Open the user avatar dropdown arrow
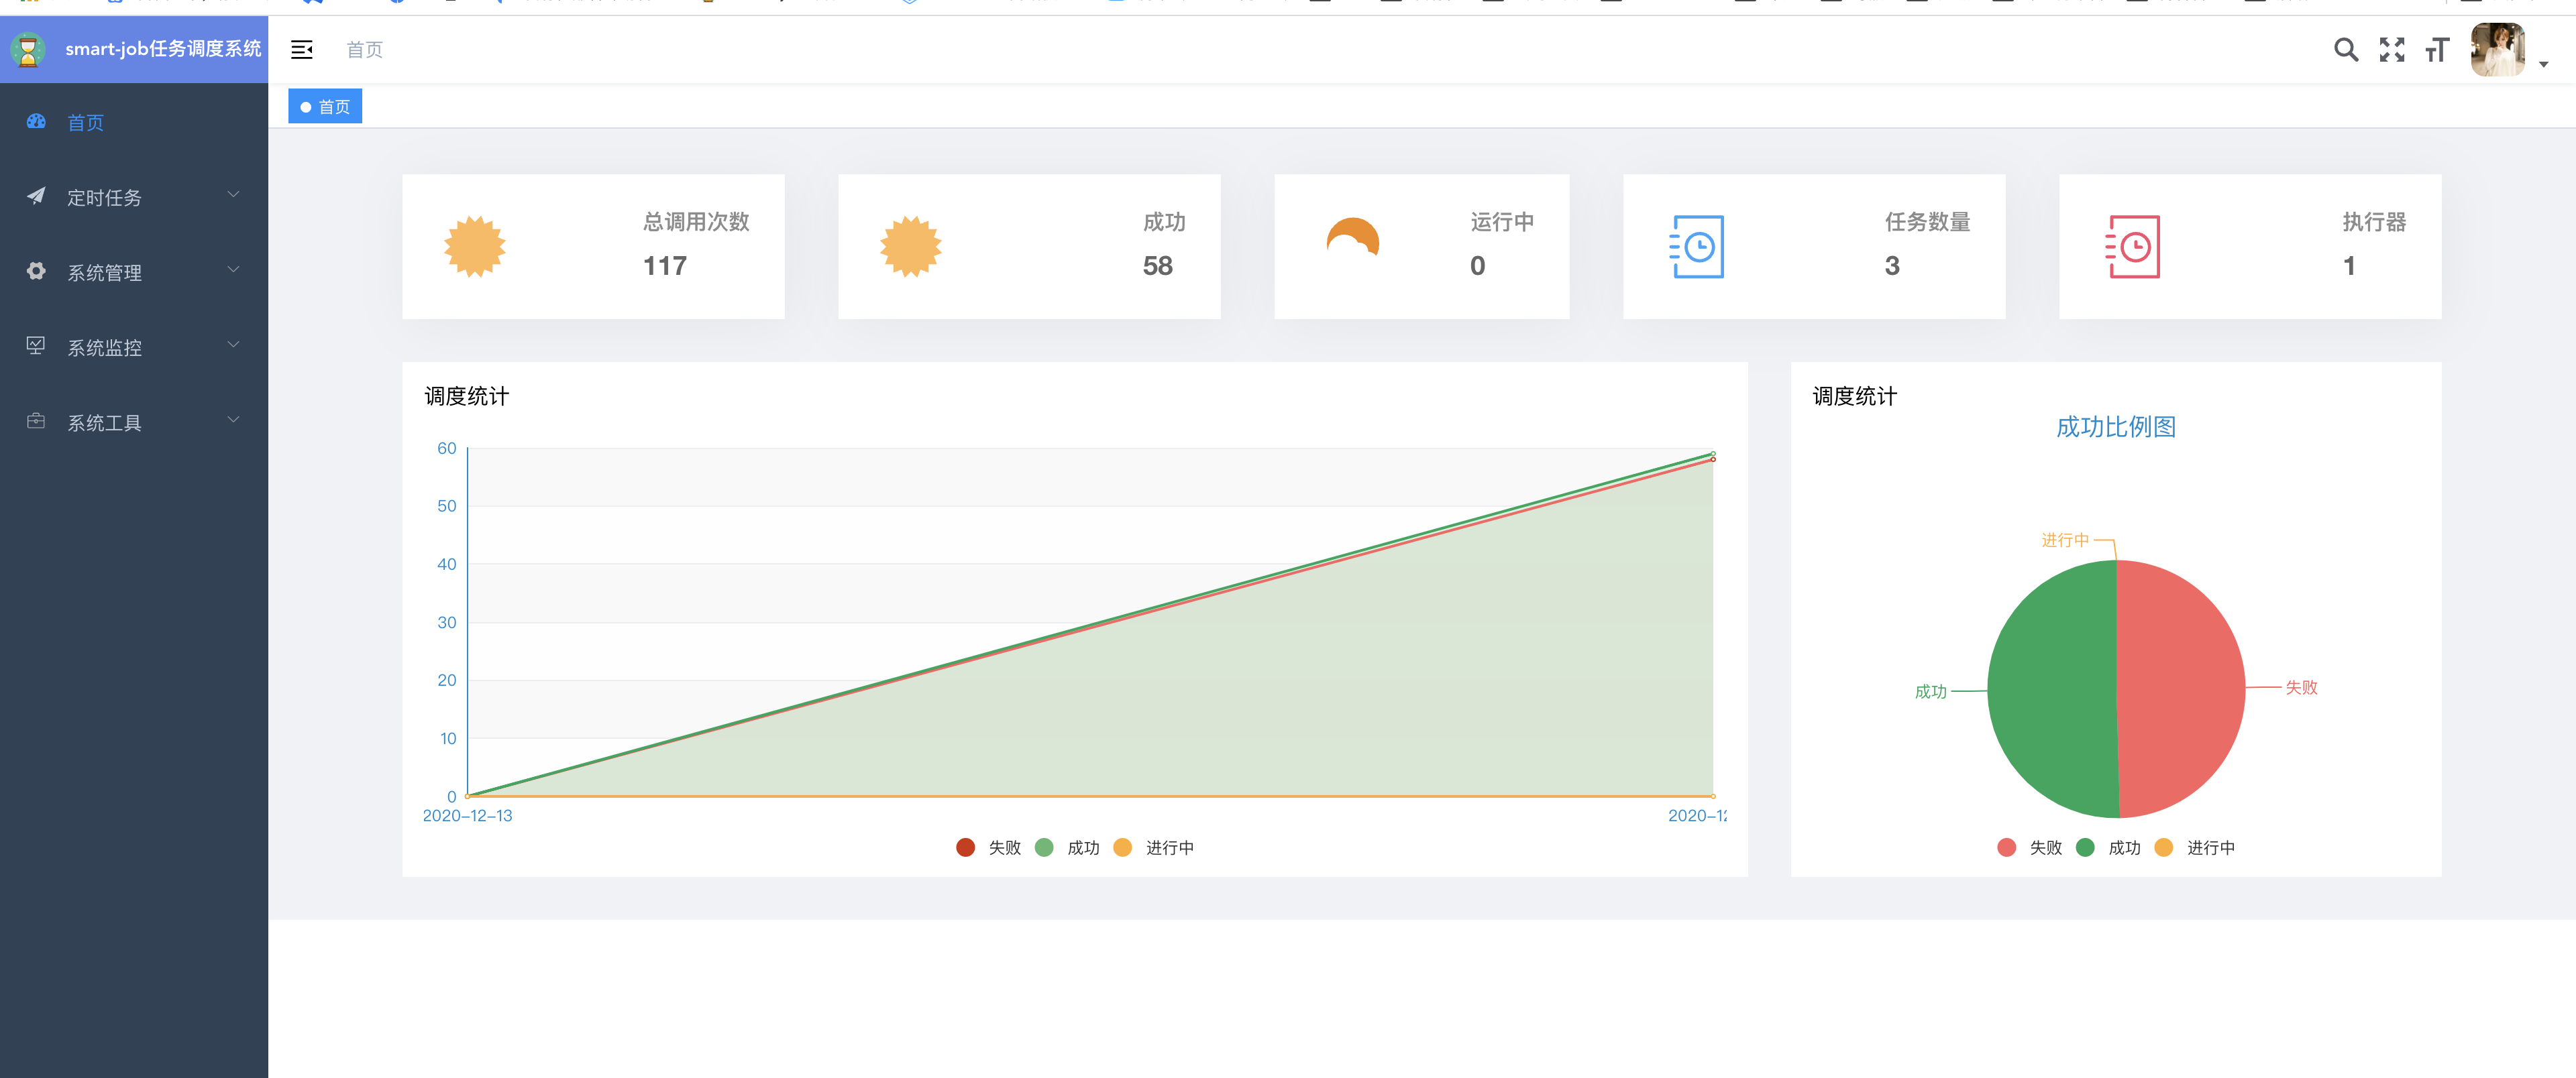The image size is (2576, 1078). [2543, 64]
